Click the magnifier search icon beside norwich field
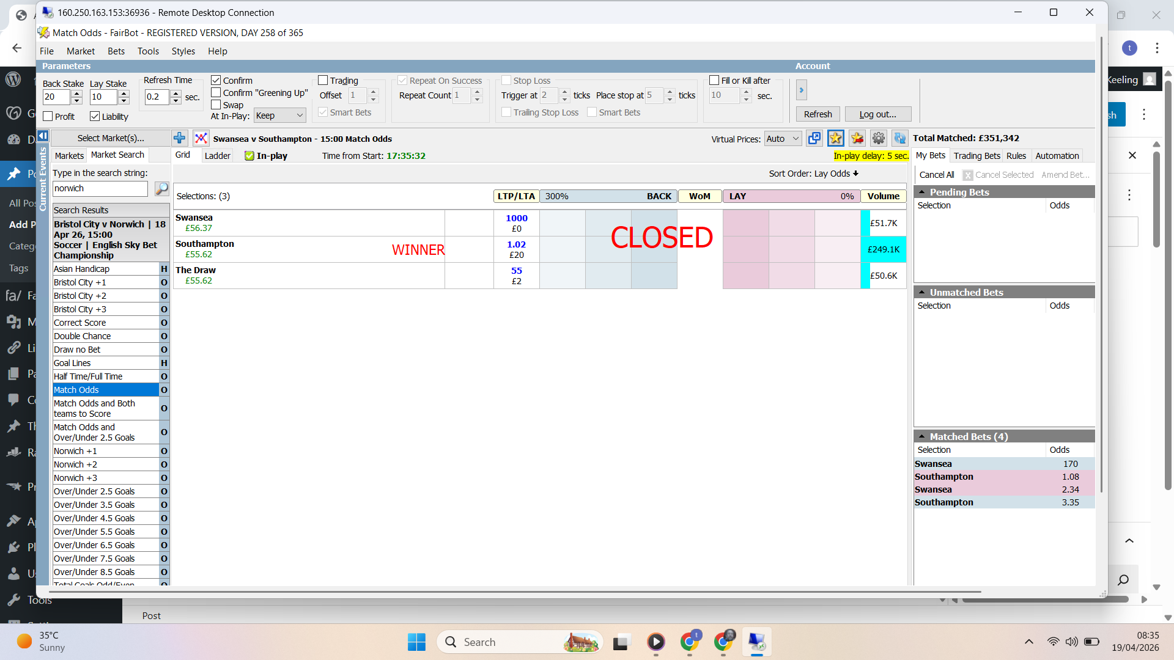1174x660 pixels. [x=161, y=189]
